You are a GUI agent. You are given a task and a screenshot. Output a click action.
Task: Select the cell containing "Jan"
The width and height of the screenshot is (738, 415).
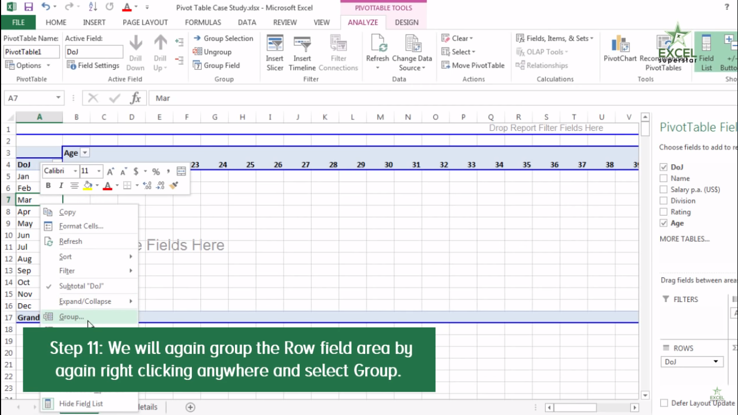tap(39, 176)
